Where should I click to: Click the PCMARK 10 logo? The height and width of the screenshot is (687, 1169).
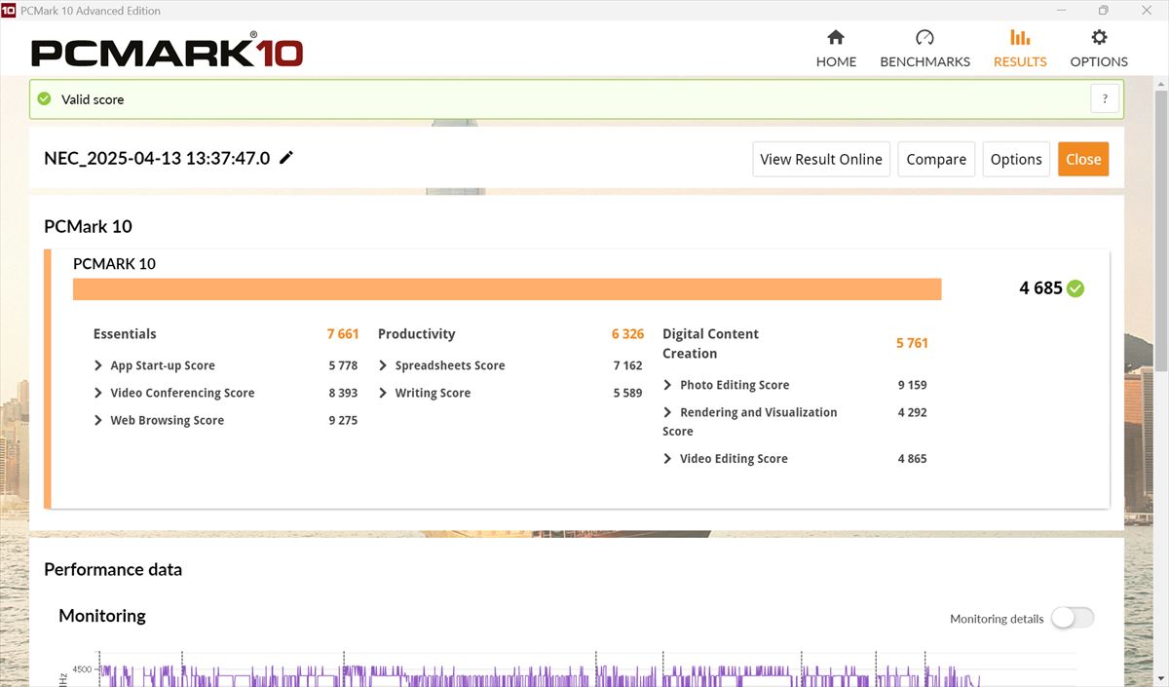click(x=167, y=49)
